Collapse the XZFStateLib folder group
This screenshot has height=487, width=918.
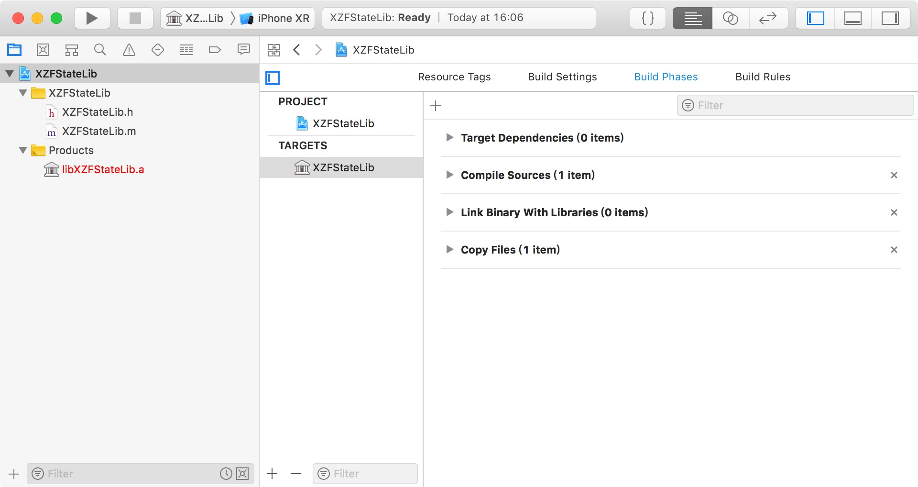coord(23,93)
